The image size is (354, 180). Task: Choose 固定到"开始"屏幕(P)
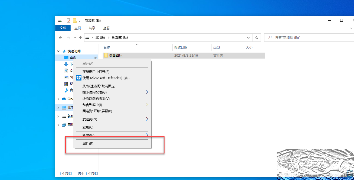tap(112, 111)
